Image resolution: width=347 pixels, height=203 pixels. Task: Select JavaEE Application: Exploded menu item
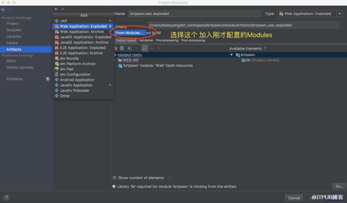83,37
